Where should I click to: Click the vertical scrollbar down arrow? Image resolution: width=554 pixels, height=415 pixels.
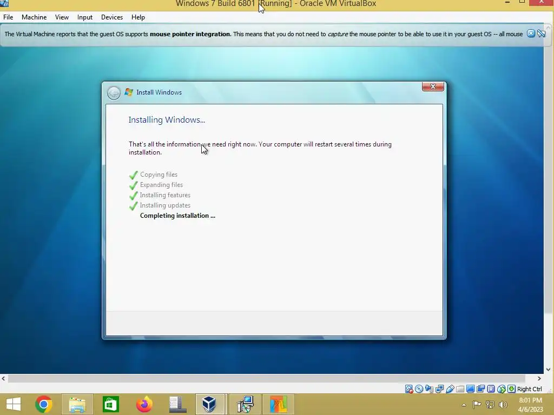pos(549,370)
